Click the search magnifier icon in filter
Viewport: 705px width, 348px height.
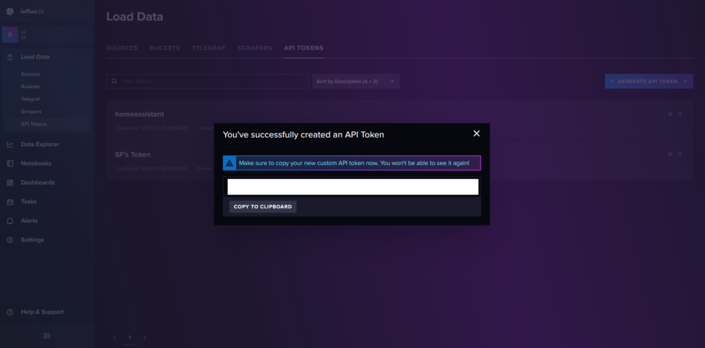point(114,81)
